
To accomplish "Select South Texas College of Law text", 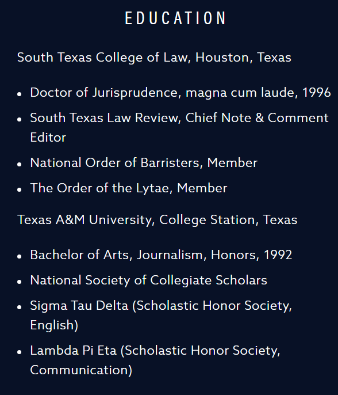I will click(x=102, y=58).
